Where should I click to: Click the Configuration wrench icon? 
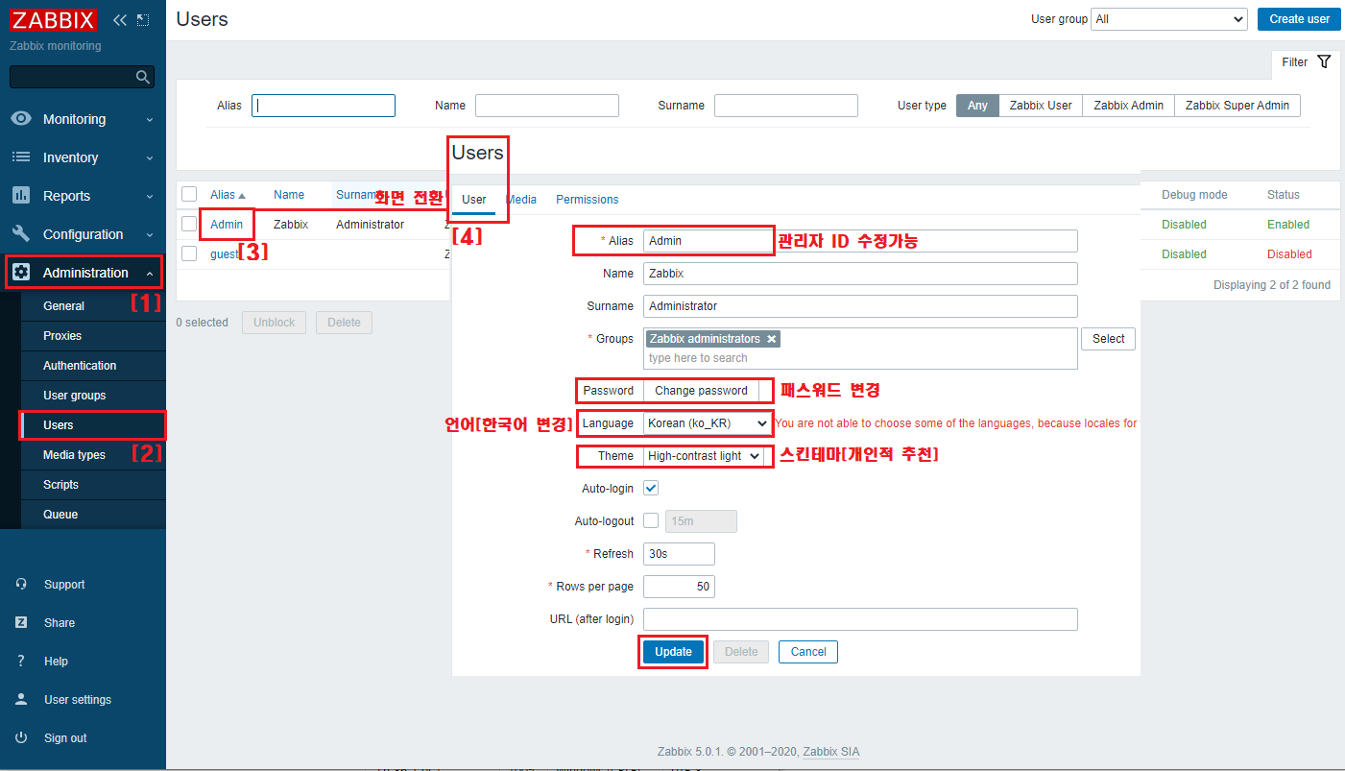21,234
